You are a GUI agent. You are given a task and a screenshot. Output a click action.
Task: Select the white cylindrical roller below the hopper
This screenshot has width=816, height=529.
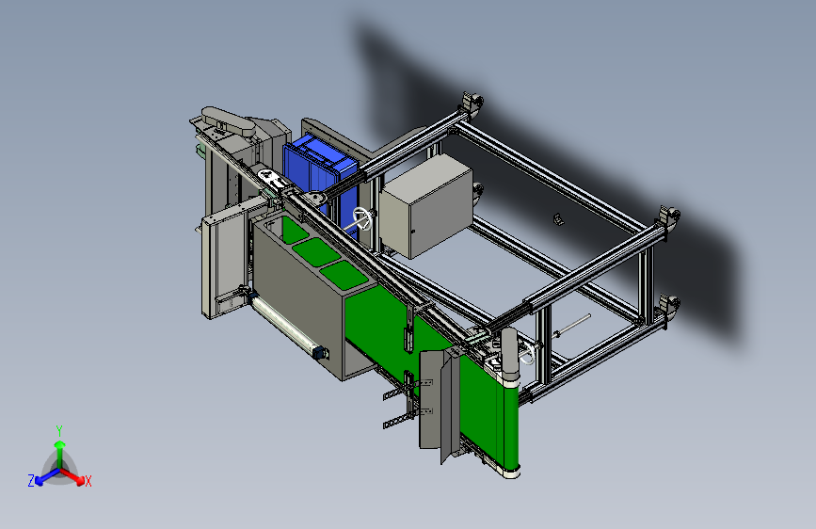coord(285,326)
